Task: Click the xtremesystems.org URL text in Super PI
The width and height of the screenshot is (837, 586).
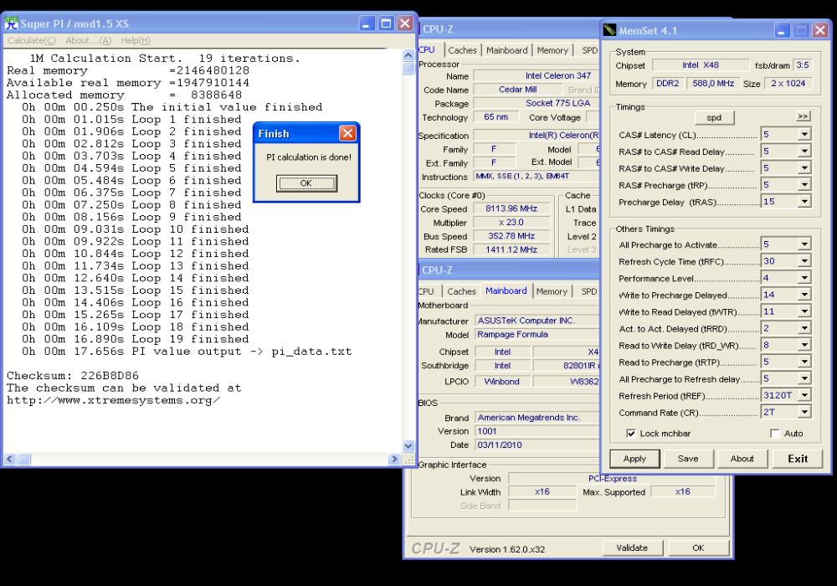Action: (x=113, y=400)
